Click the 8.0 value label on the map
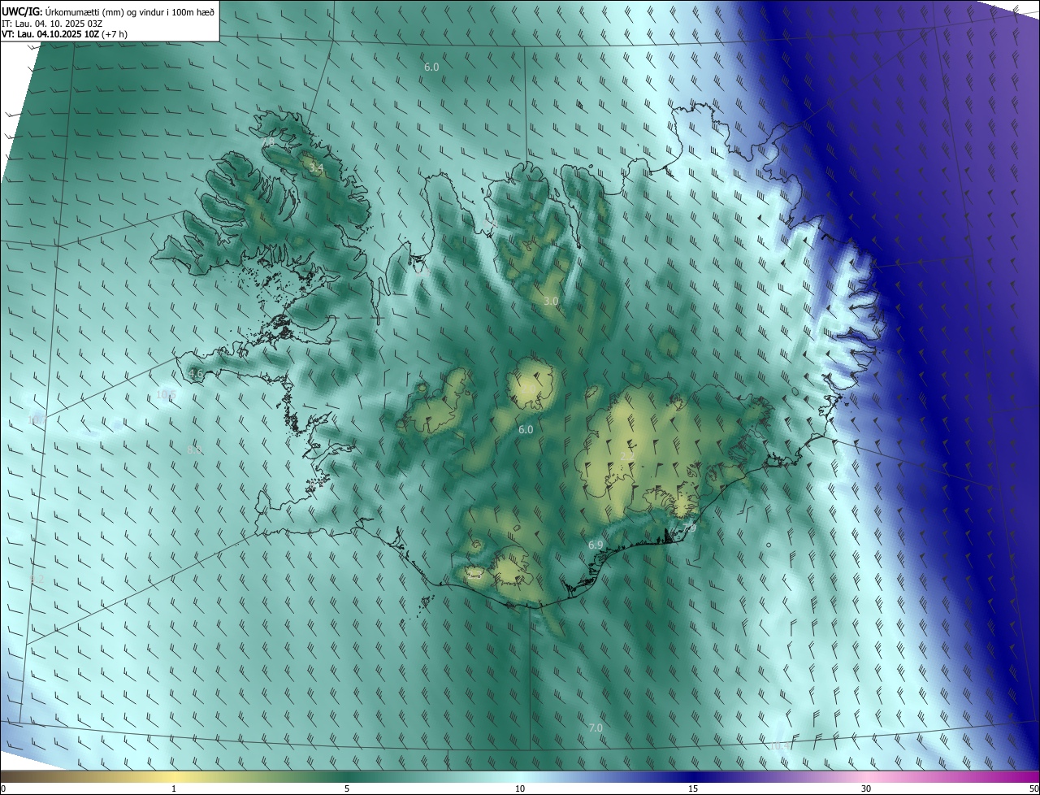Screen dimensions: 1040x795 (194, 450)
